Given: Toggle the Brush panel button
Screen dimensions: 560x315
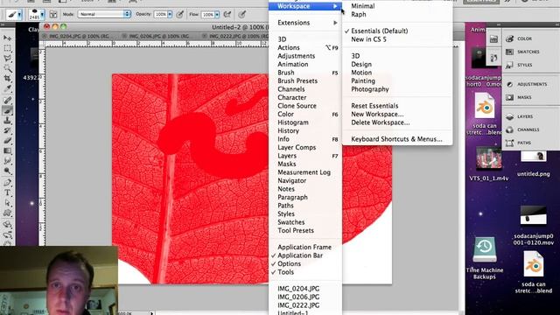Looking at the screenshot, I should (53, 14).
